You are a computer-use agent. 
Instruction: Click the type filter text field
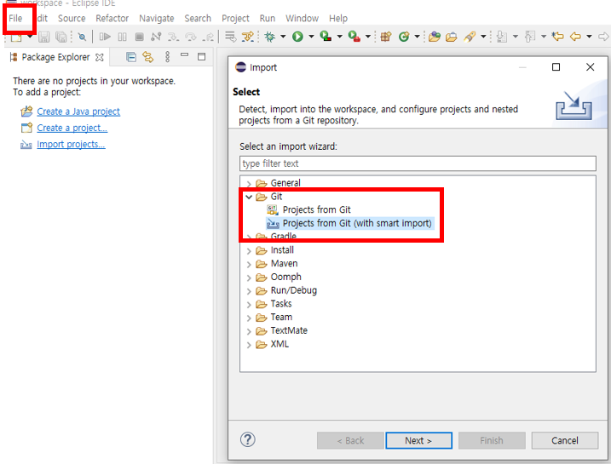coord(418,163)
